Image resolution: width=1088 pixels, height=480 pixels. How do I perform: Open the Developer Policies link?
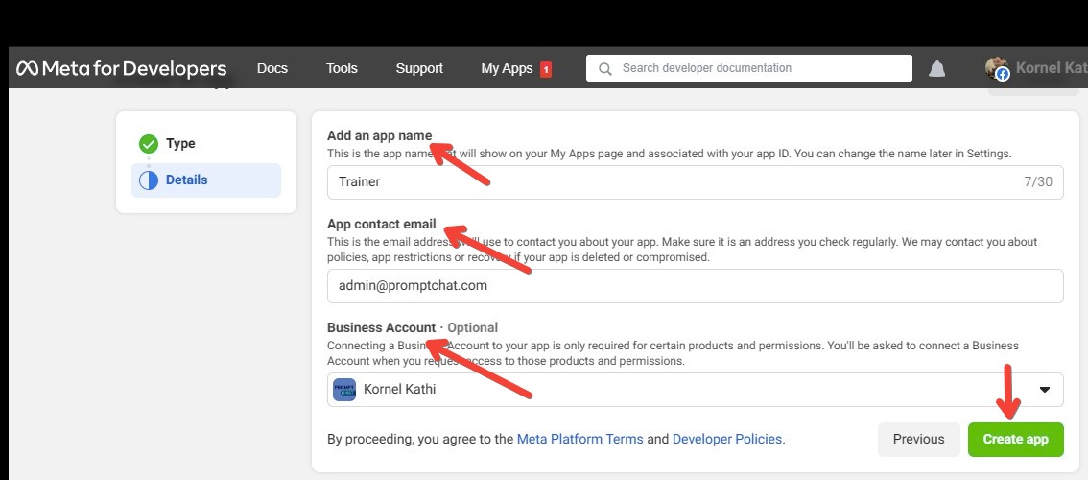coord(727,439)
